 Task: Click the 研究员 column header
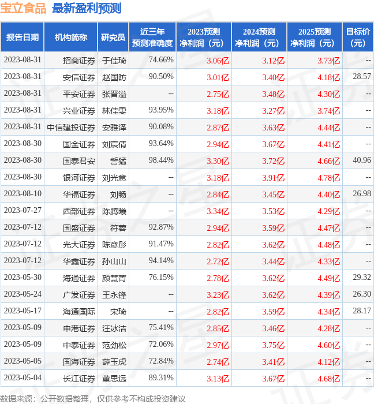pyautogui.click(x=113, y=38)
